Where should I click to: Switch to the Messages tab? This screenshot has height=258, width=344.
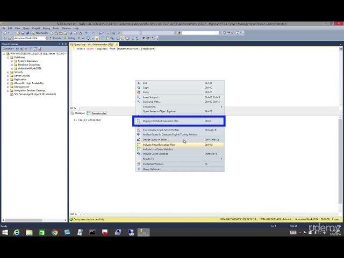point(78,113)
